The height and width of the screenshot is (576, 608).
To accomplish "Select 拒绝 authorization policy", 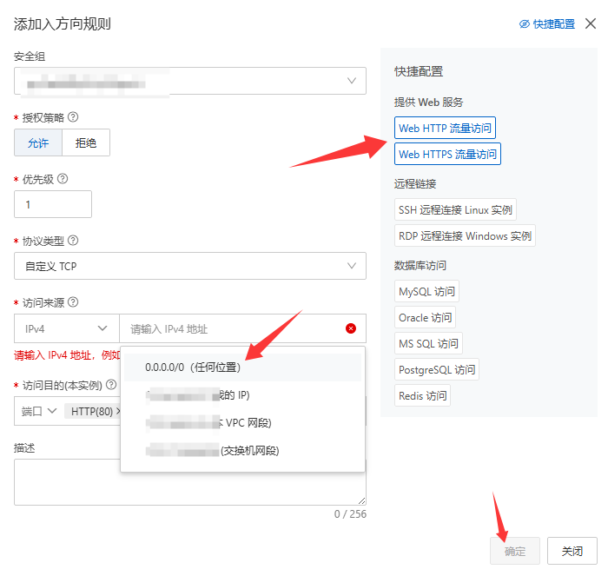I will pos(86,142).
